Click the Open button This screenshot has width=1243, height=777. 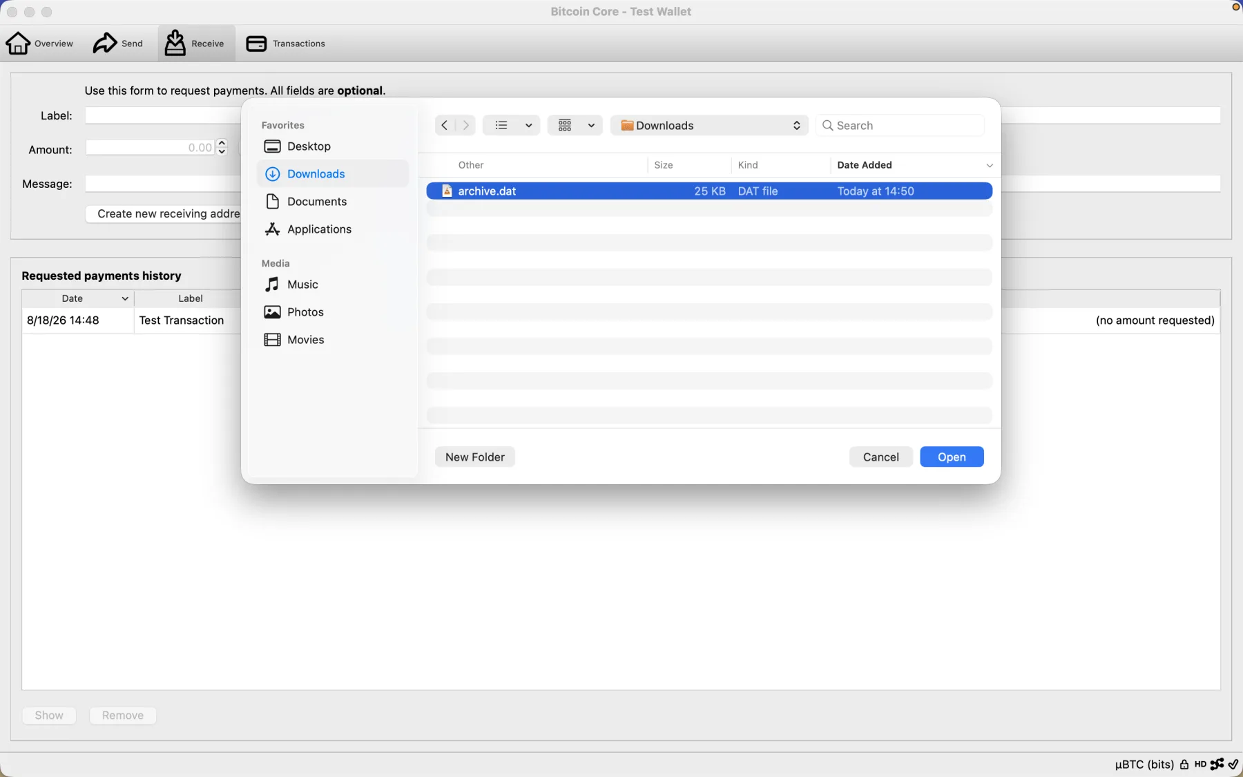(x=952, y=457)
